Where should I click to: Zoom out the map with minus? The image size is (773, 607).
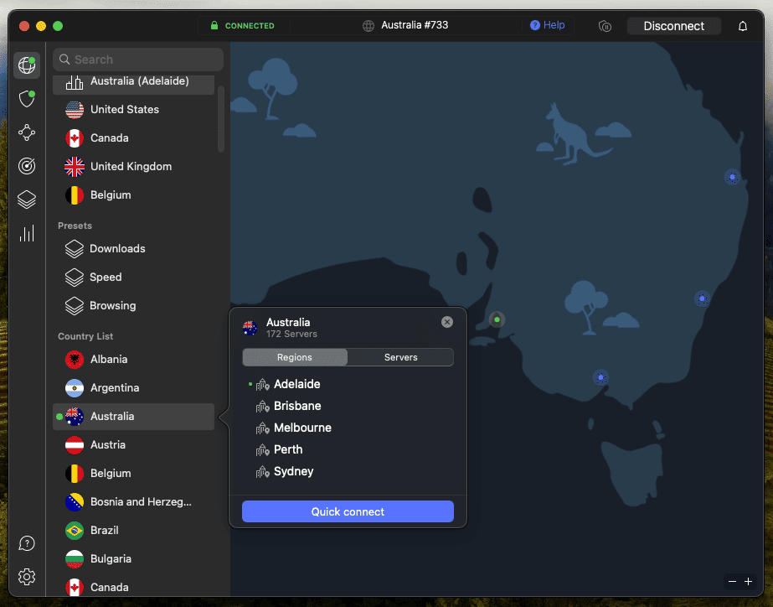coord(733,581)
